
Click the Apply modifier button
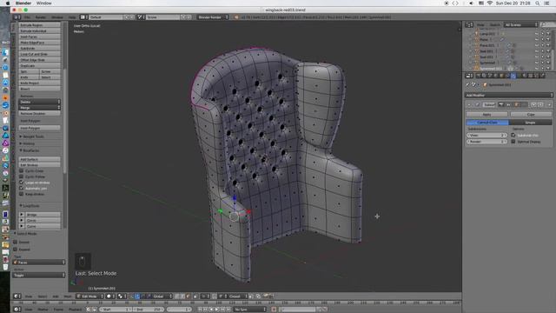click(x=486, y=114)
